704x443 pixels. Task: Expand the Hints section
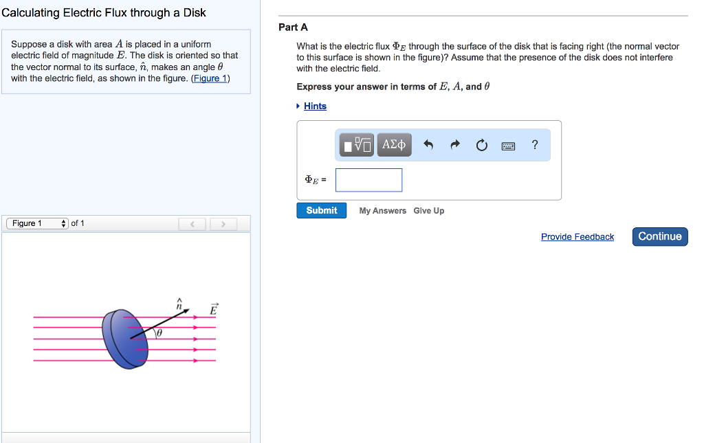[314, 106]
